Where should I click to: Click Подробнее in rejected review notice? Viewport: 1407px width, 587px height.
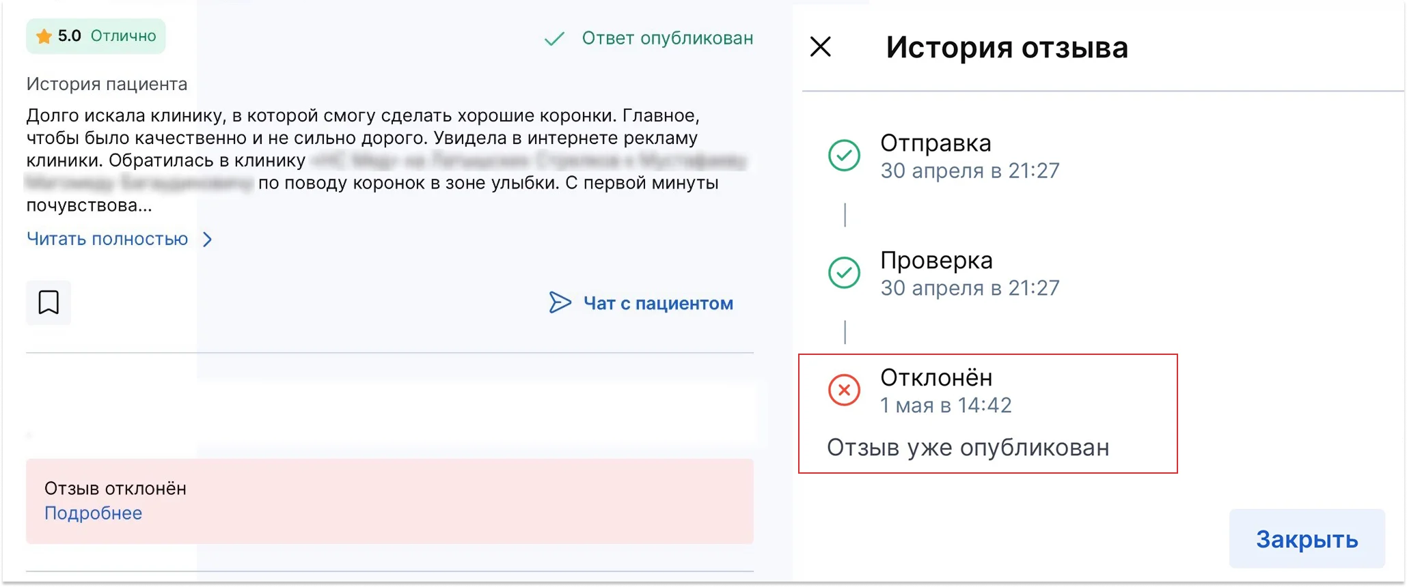93,513
